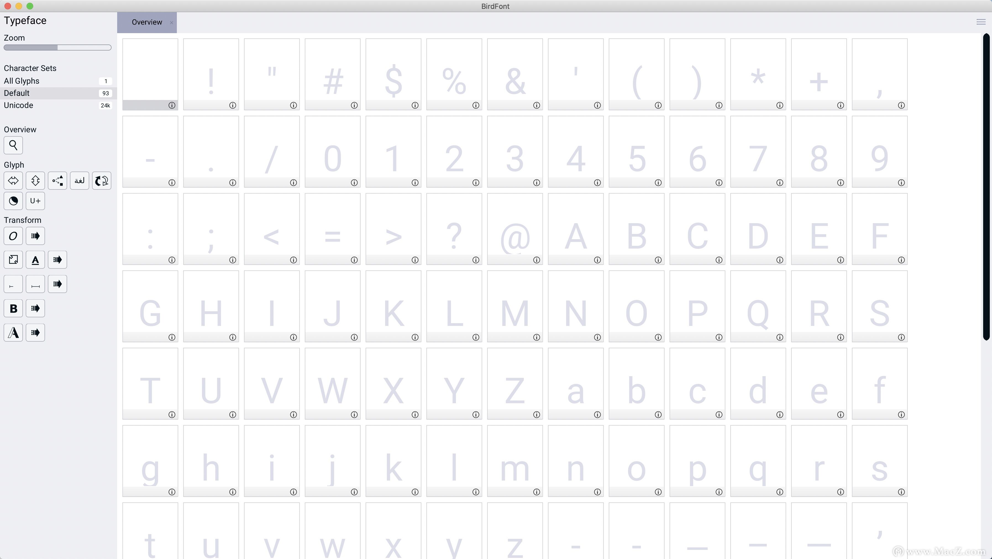Toggle the background contrast view

[13, 201]
